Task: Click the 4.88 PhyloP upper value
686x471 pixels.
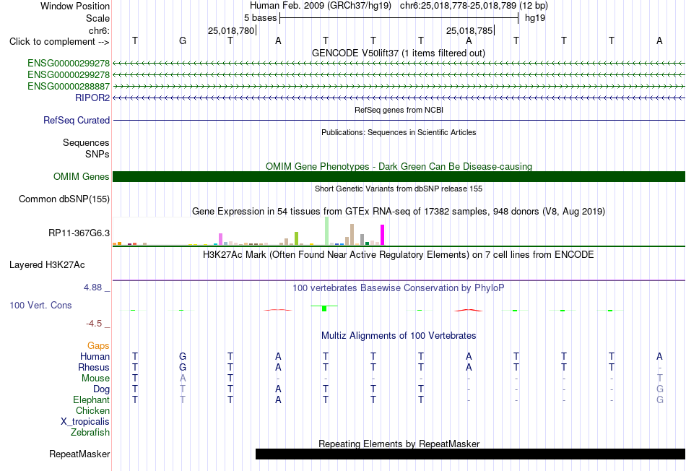Action: click(x=92, y=288)
